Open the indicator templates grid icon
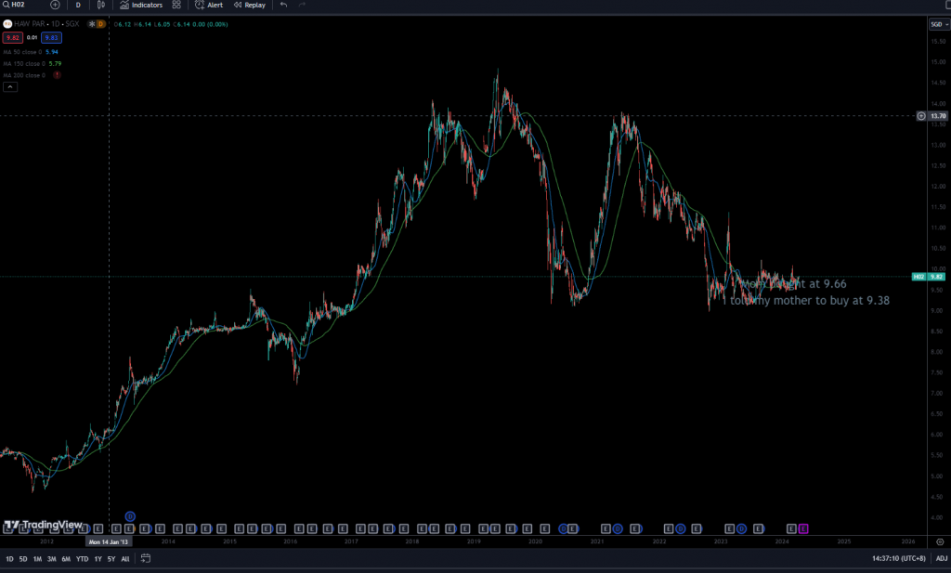The height and width of the screenshot is (573, 951). point(176,5)
